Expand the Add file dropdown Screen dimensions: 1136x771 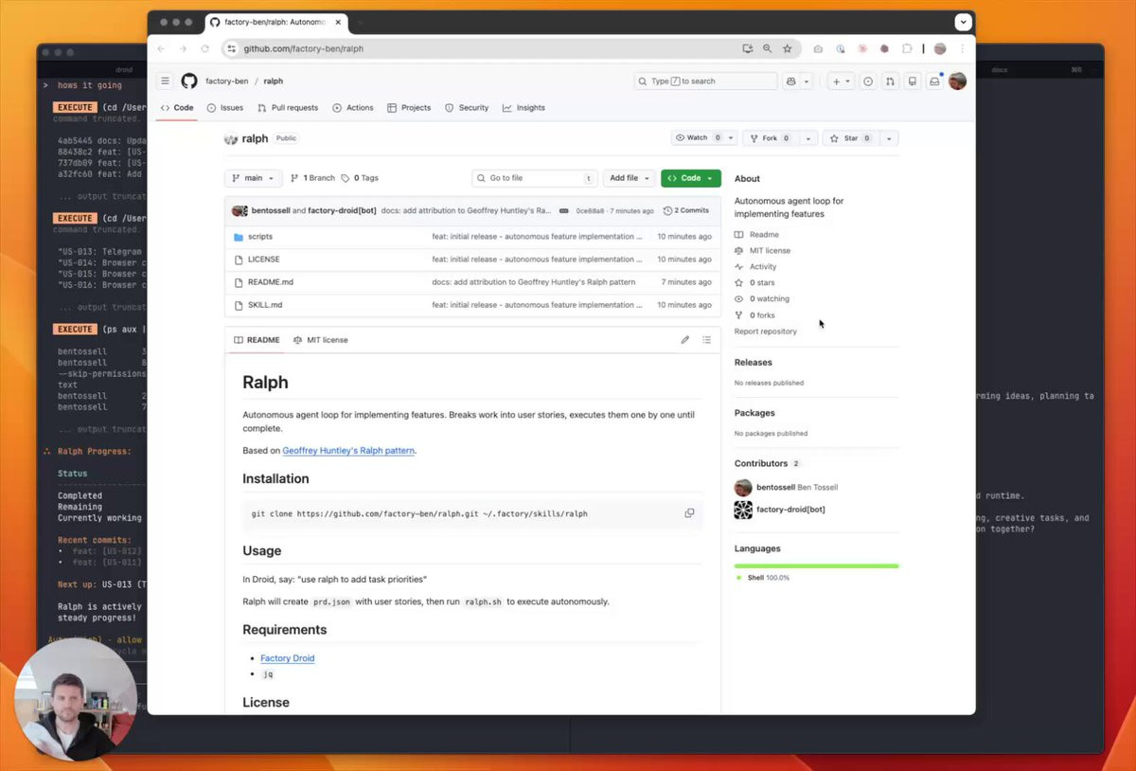click(x=630, y=178)
